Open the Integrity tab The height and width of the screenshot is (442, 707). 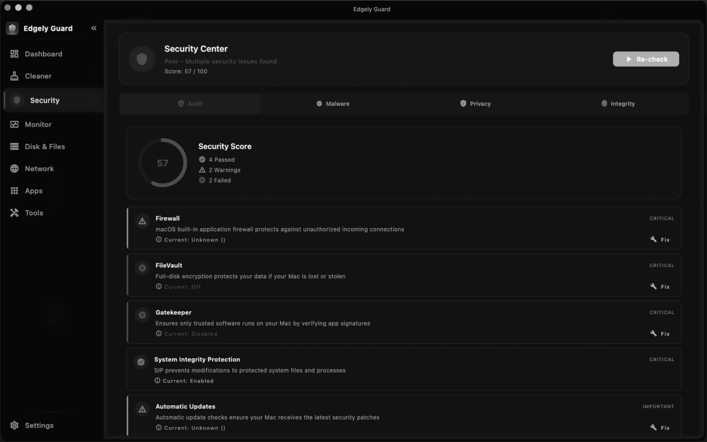618,104
